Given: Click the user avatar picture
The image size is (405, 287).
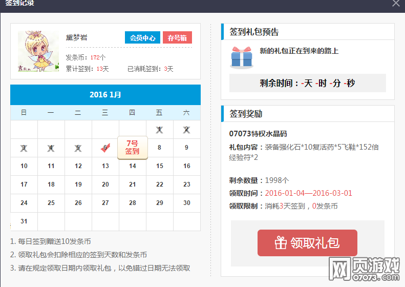Looking at the screenshot, I should point(38,51).
